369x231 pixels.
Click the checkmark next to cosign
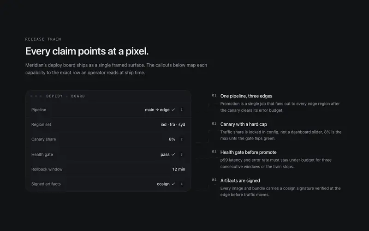(x=173, y=184)
